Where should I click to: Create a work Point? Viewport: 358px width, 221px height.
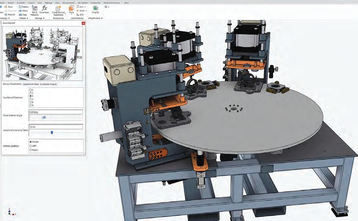[80, 11]
